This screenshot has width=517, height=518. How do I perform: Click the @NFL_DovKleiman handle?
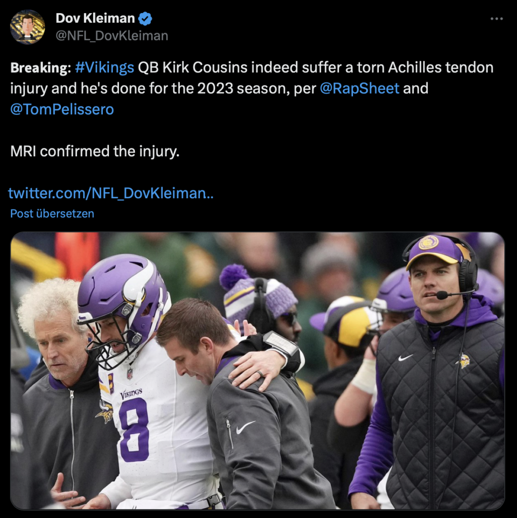tap(112, 36)
